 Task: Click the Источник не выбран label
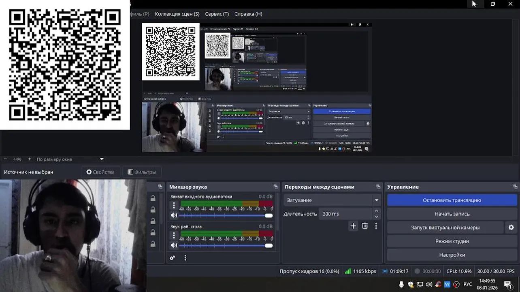pos(28,172)
